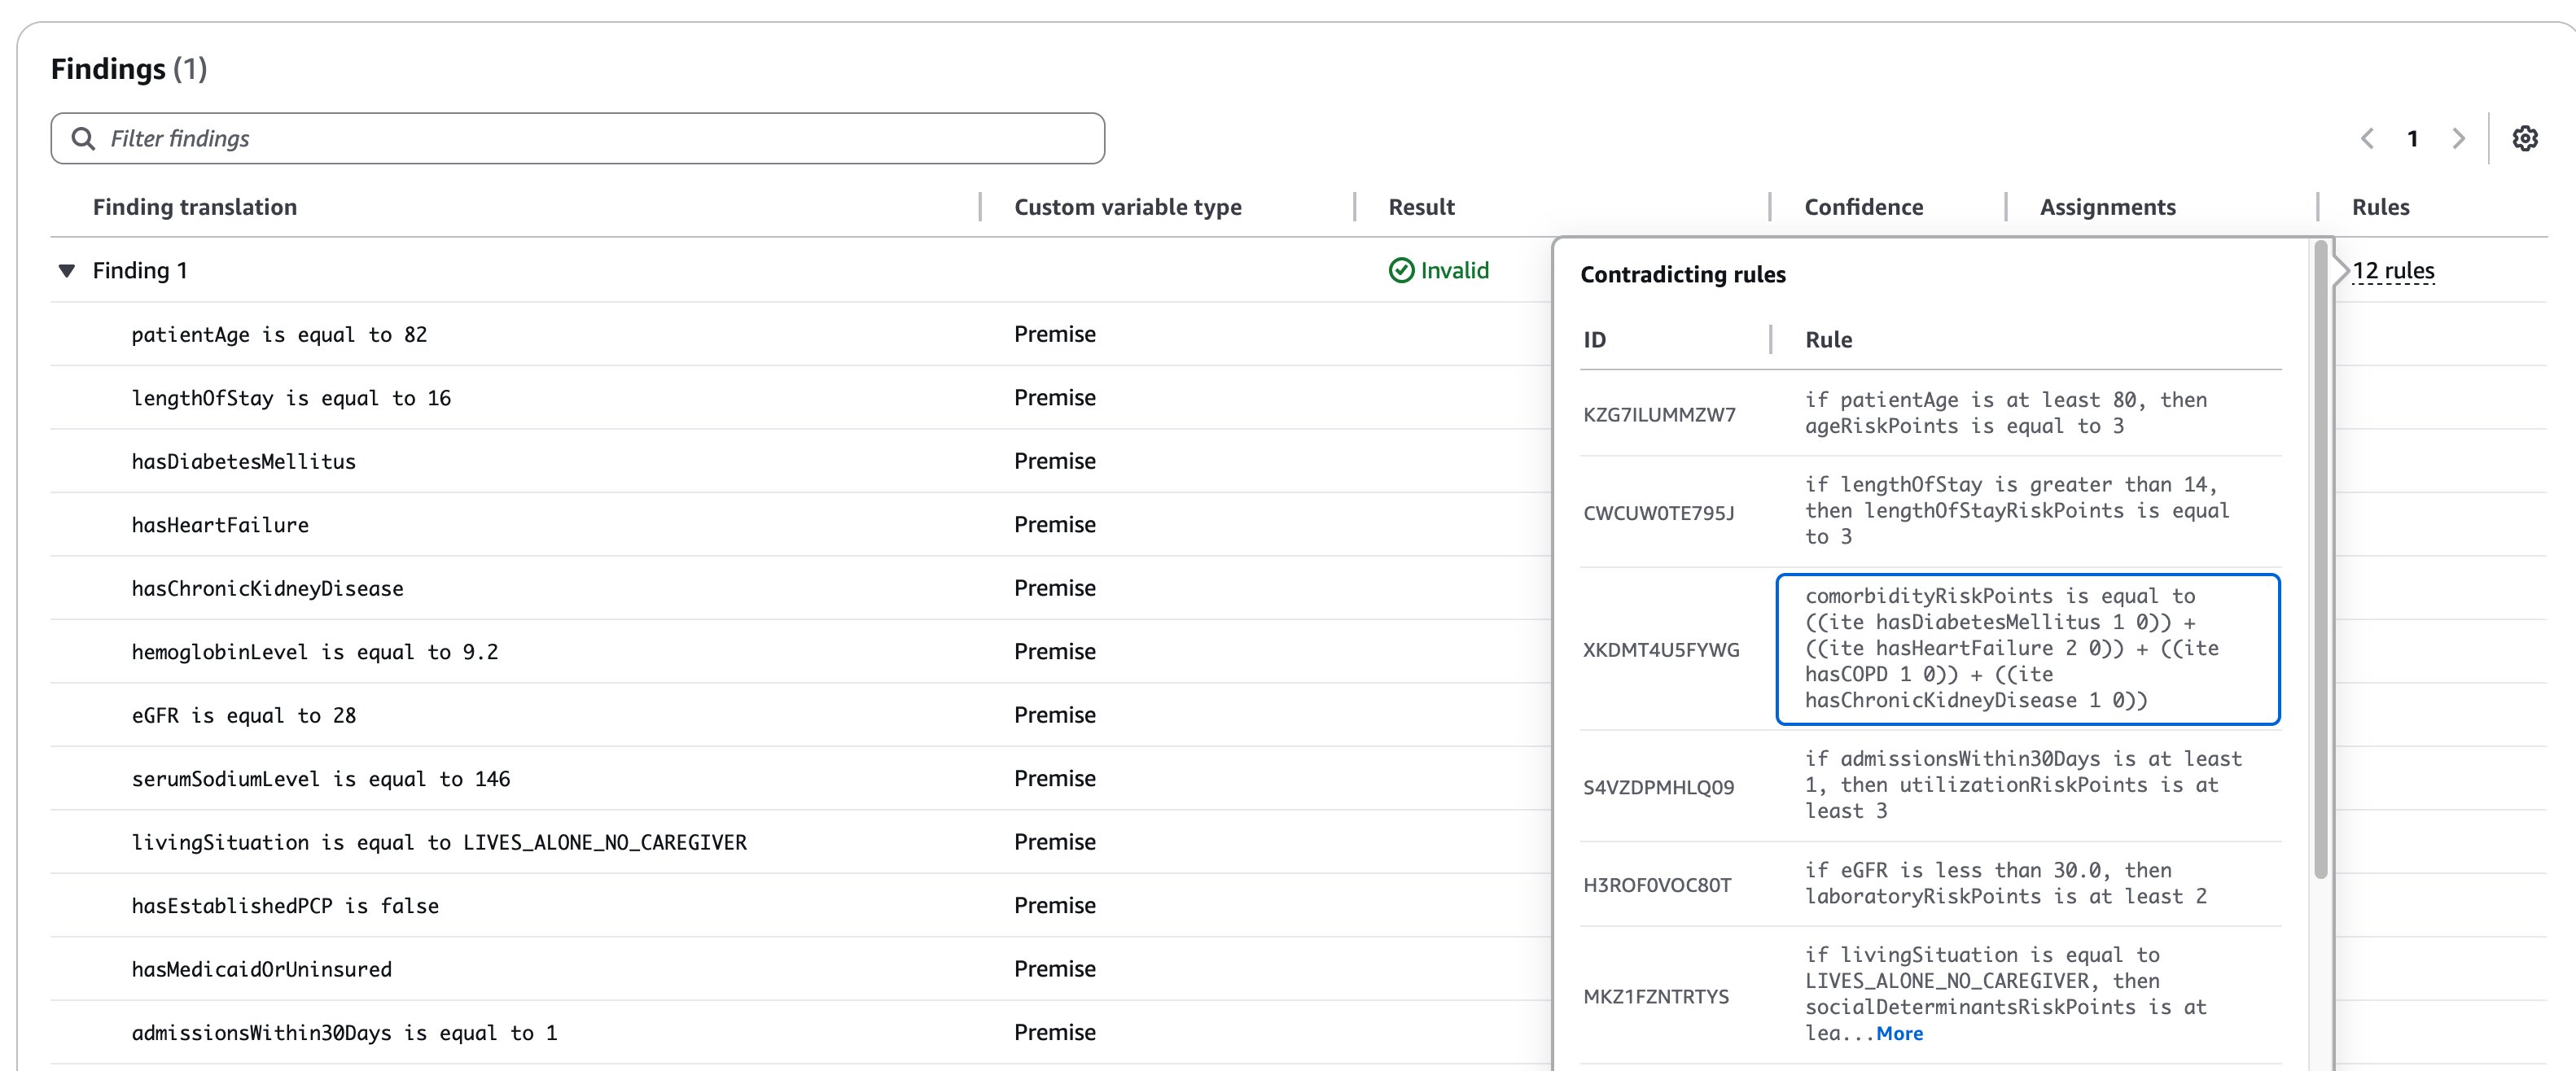Click the Finding translation column header
Viewport: 2576px width, 1071px height.
click(x=195, y=207)
